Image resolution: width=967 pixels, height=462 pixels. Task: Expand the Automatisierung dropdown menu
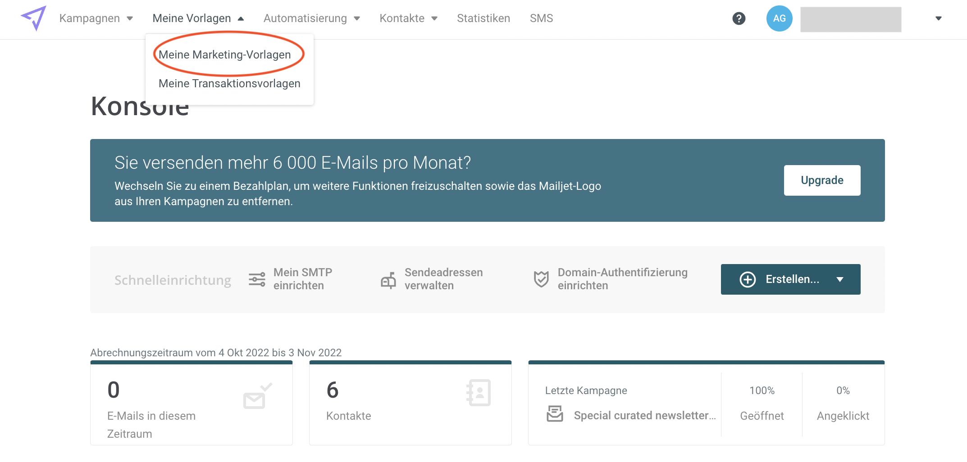(x=311, y=18)
